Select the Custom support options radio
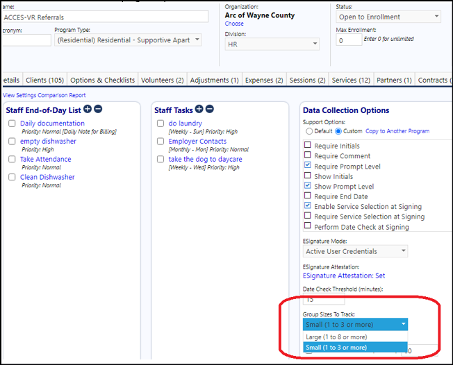Viewport: 453px width, 365px height. (338, 131)
